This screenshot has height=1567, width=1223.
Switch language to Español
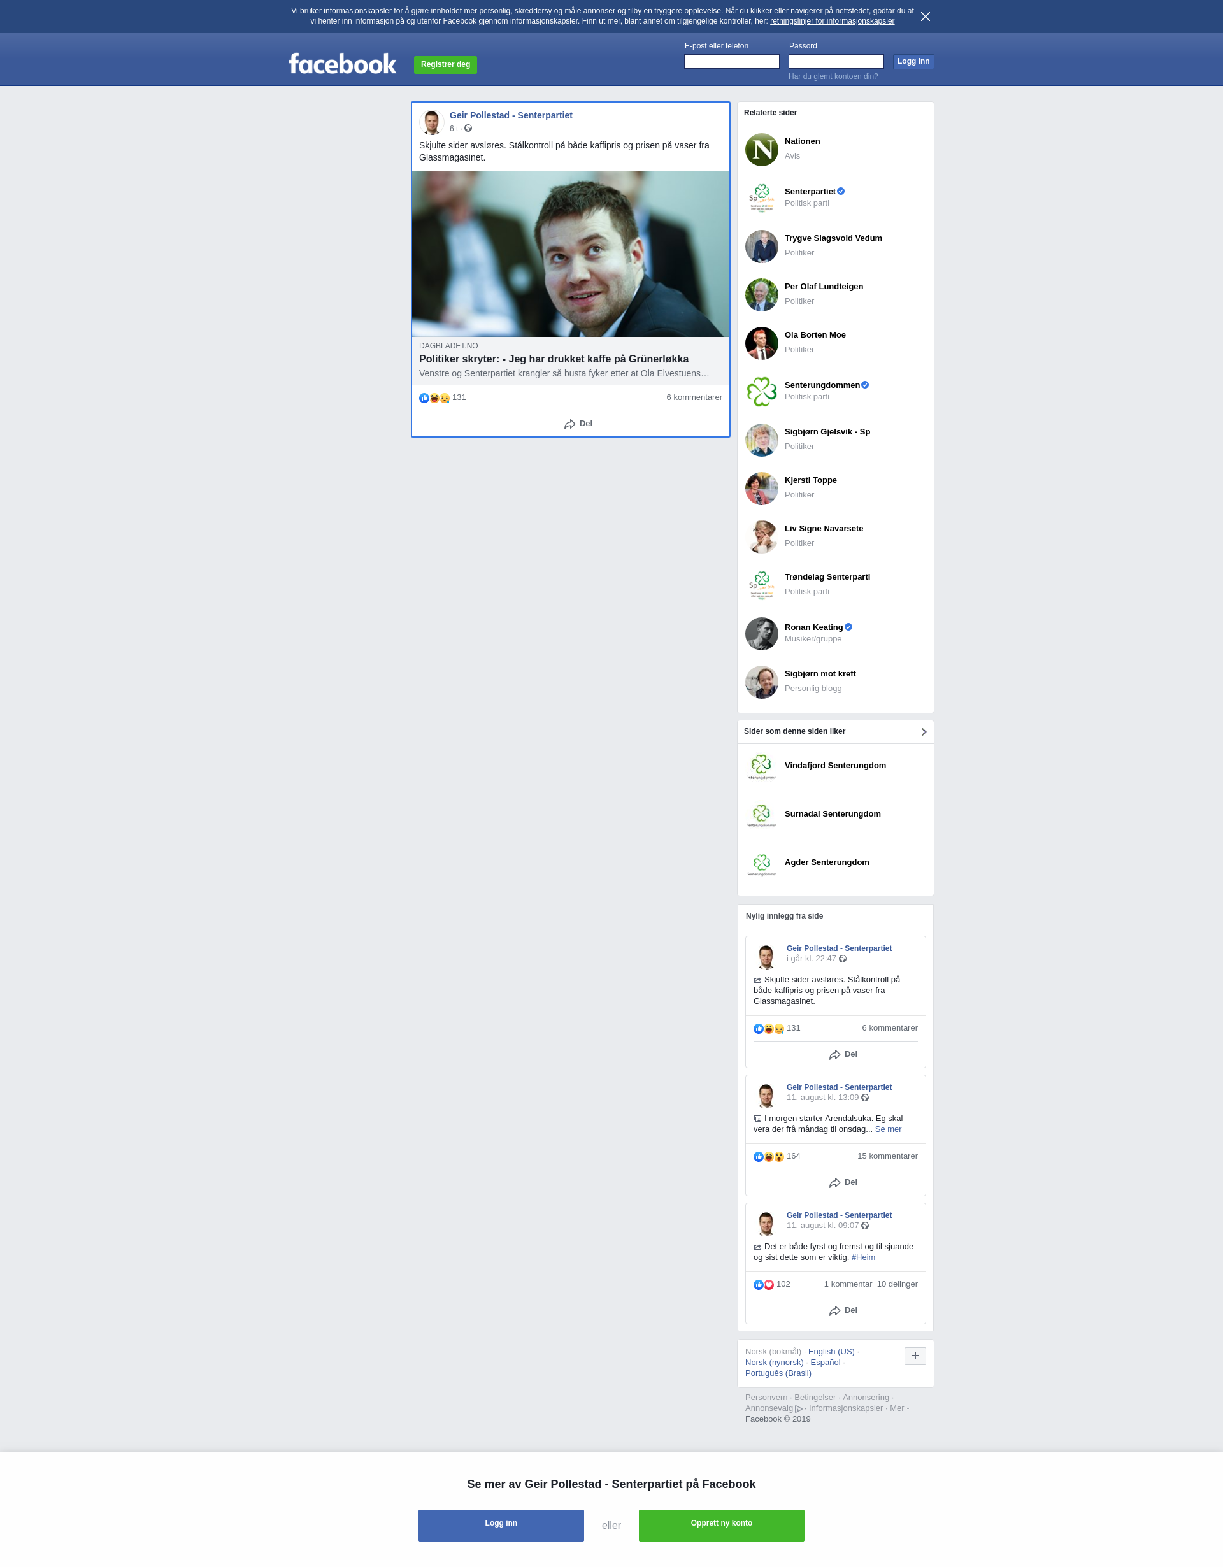tap(825, 1363)
